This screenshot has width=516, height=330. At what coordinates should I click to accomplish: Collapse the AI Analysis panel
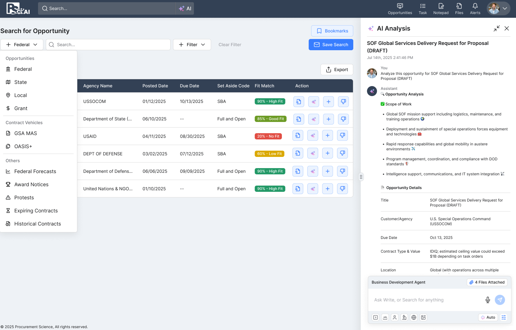(496, 28)
